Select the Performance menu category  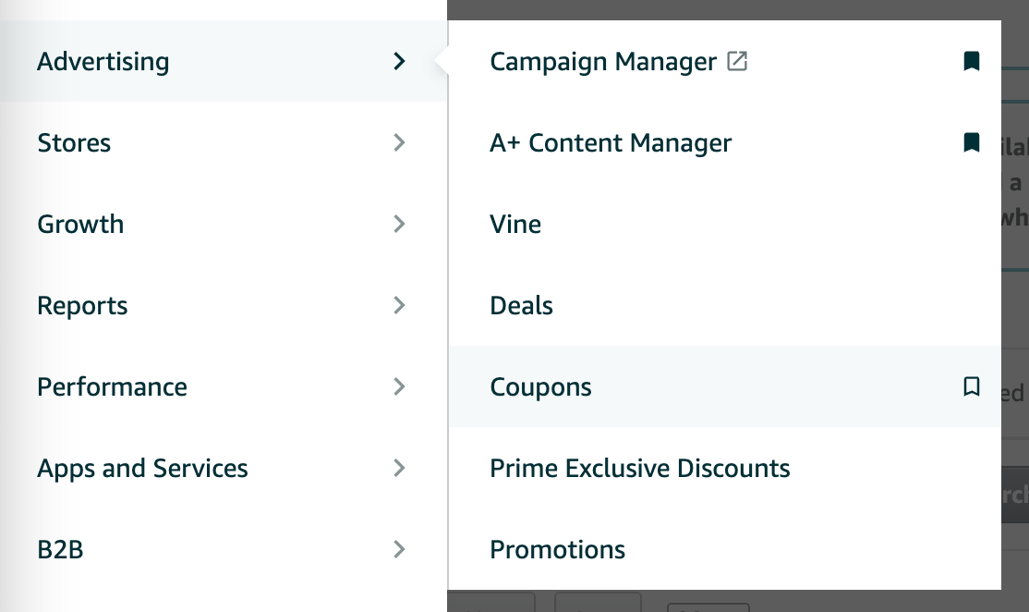[x=112, y=387]
